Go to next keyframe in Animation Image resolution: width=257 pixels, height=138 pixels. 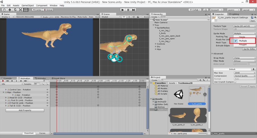[21, 81]
